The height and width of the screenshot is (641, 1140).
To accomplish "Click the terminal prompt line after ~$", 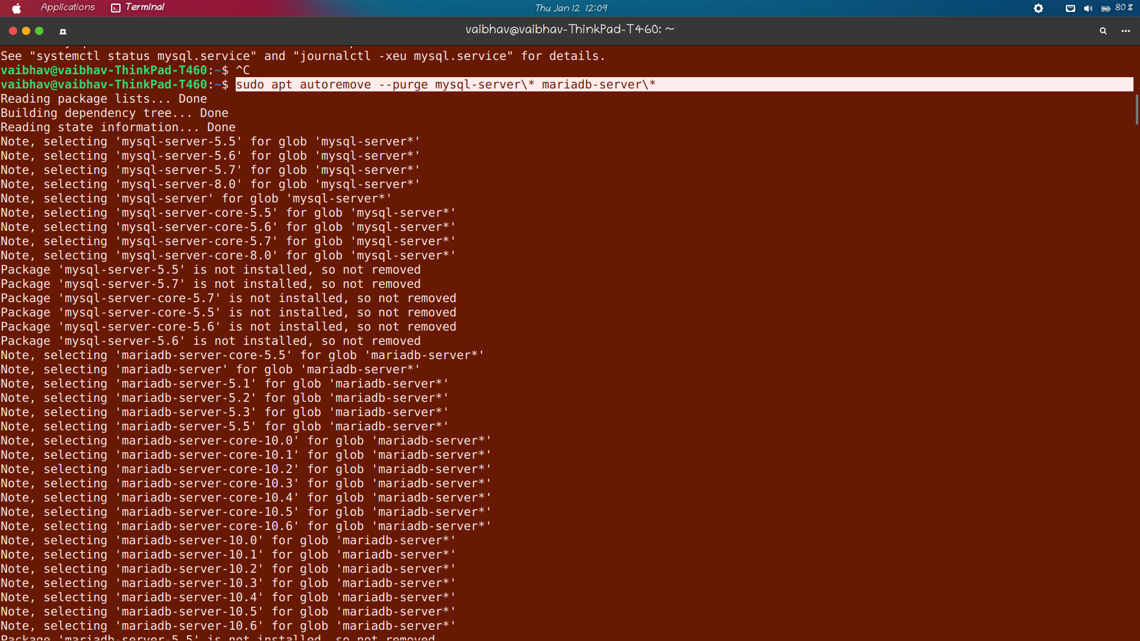I will click(243, 70).
